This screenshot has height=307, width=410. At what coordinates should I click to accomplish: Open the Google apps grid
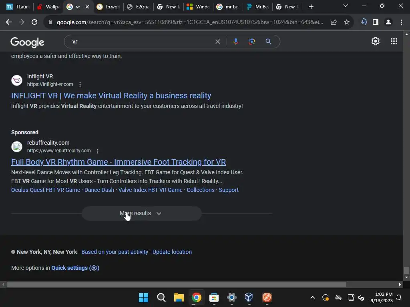(x=394, y=41)
